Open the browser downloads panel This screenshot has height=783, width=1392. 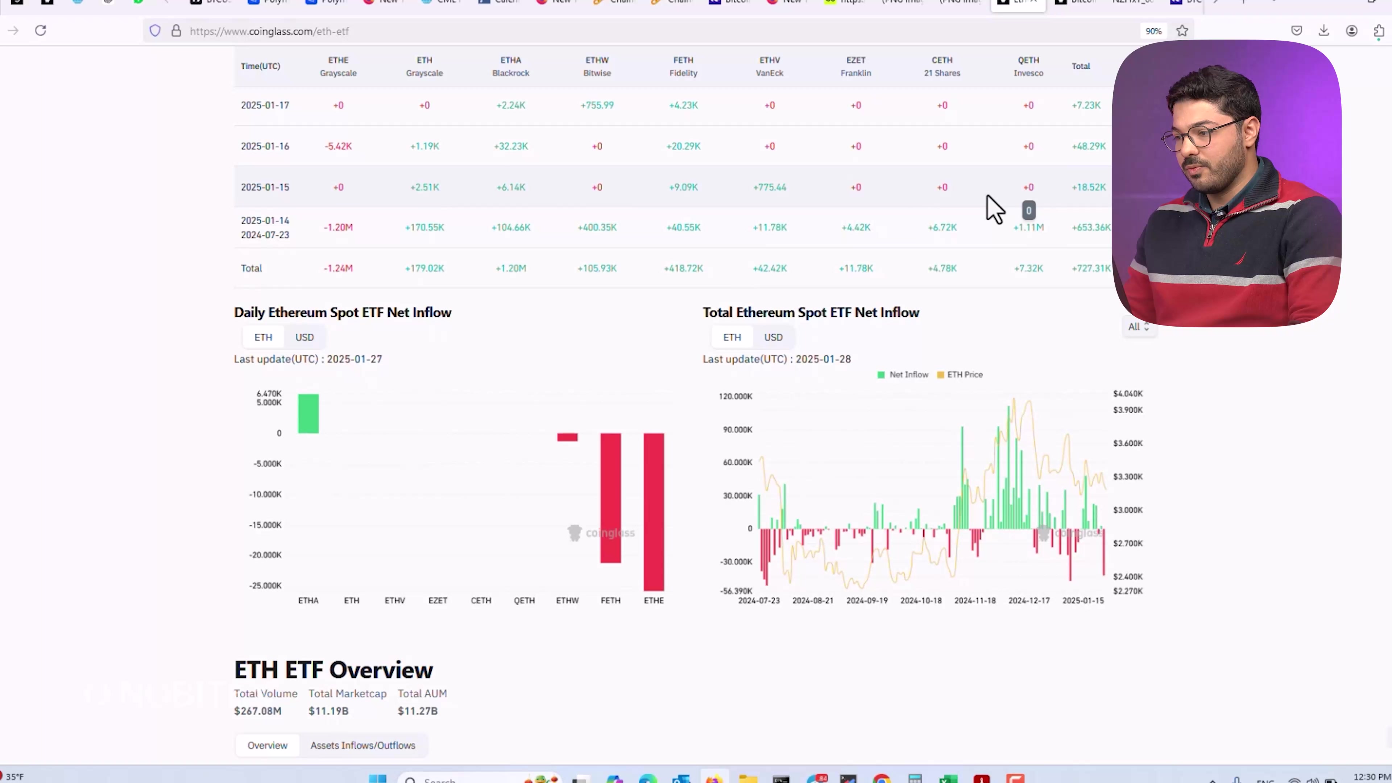[1324, 31]
